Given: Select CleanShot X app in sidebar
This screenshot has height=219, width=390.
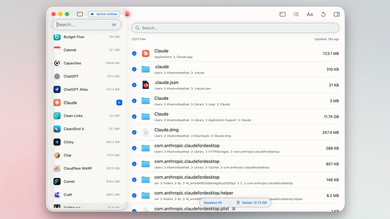Looking at the screenshot, I should (x=86, y=129).
